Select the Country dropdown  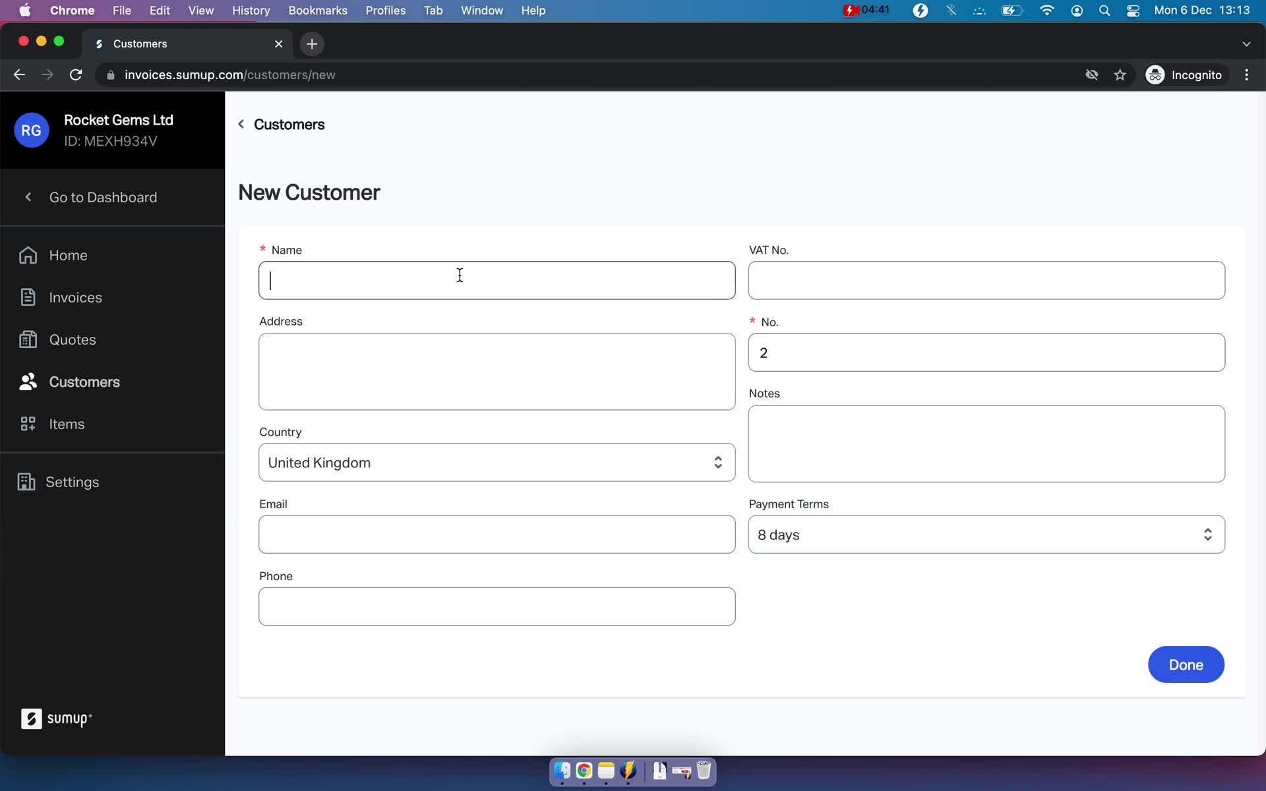click(497, 463)
